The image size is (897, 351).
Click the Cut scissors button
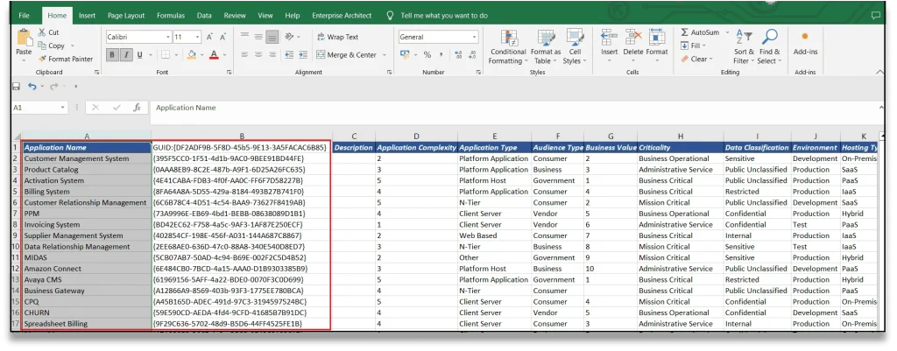[x=49, y=32]
